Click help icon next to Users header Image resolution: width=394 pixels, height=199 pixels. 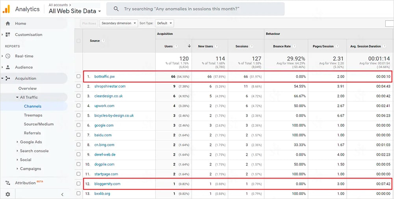pyautogui.click(x=176, y=46)
